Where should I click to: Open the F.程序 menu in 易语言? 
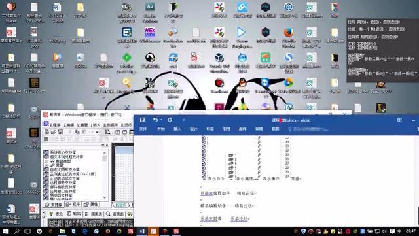[55, 125]
